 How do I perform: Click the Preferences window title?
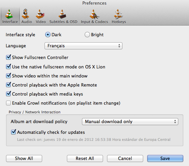(x=94, y=3)
